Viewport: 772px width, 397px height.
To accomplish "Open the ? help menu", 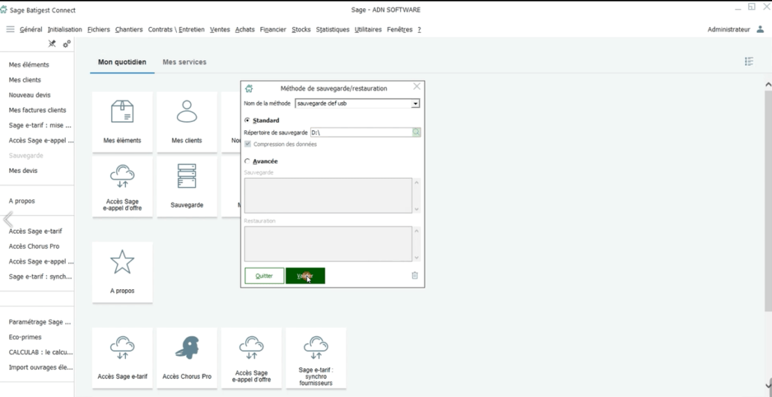I will (x=419, y=29).
